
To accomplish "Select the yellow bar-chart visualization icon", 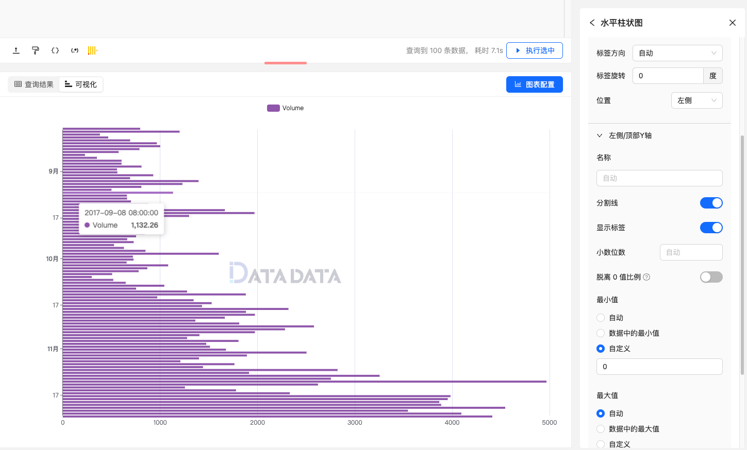I will point(93,50).
